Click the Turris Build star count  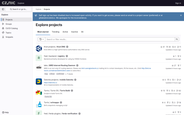point(163,91)
